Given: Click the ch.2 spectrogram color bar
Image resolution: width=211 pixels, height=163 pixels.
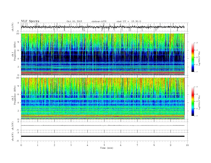Looking at the screenshot, I should click(x=193, y=101).
